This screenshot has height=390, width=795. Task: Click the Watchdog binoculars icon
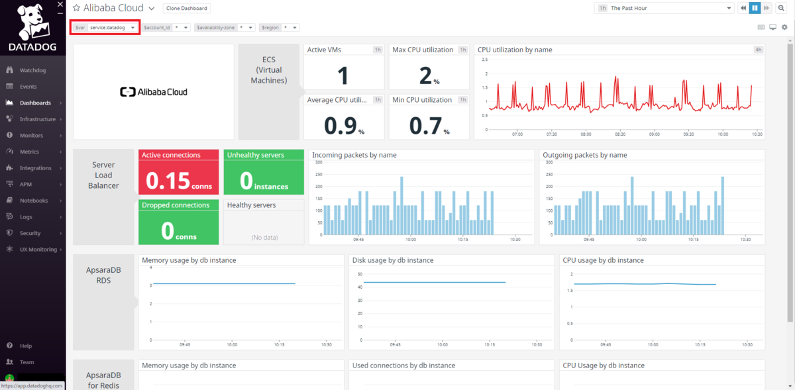[9, 70]
